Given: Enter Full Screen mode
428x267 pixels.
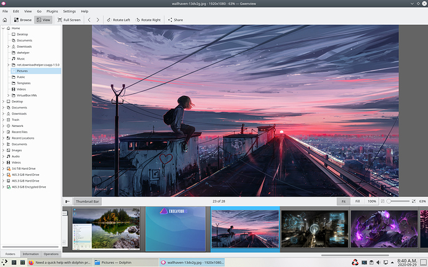Looking at the screenshot, I should tap(69, 20).
